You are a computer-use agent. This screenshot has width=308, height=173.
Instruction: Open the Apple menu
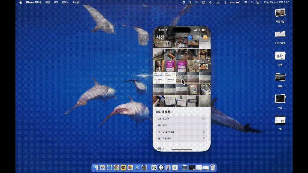tap(20, 2)
